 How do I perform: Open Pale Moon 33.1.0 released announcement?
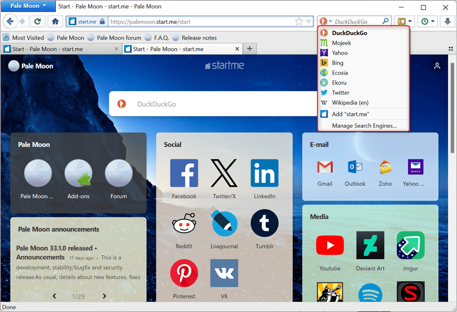click(x=57, y=253)
